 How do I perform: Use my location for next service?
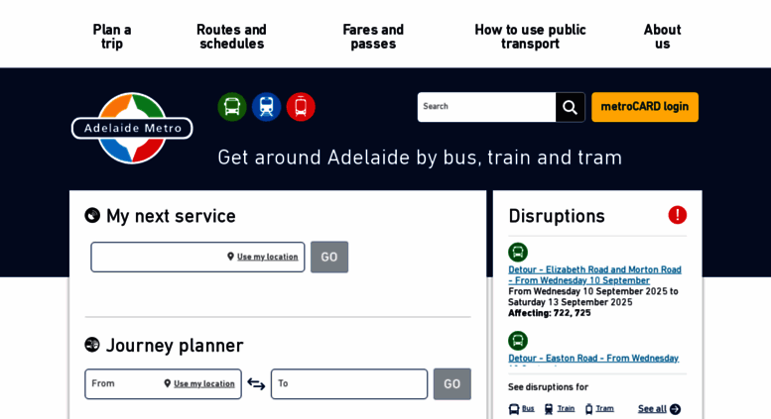(x=263, y=257)
